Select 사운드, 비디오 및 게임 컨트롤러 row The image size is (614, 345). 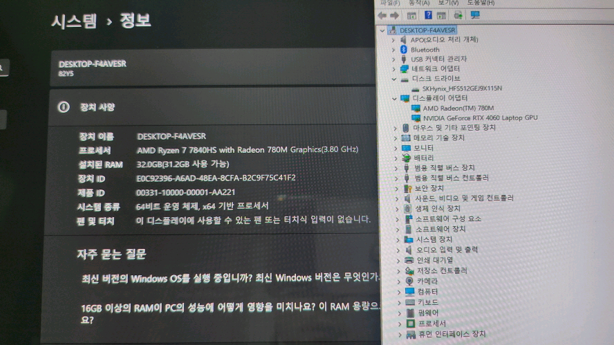point(464,198)
